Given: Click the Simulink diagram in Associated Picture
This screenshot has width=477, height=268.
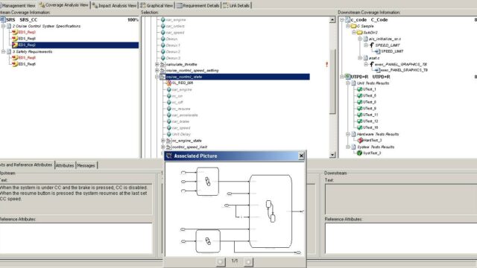Looking at the screenshot, I should 235,209.
